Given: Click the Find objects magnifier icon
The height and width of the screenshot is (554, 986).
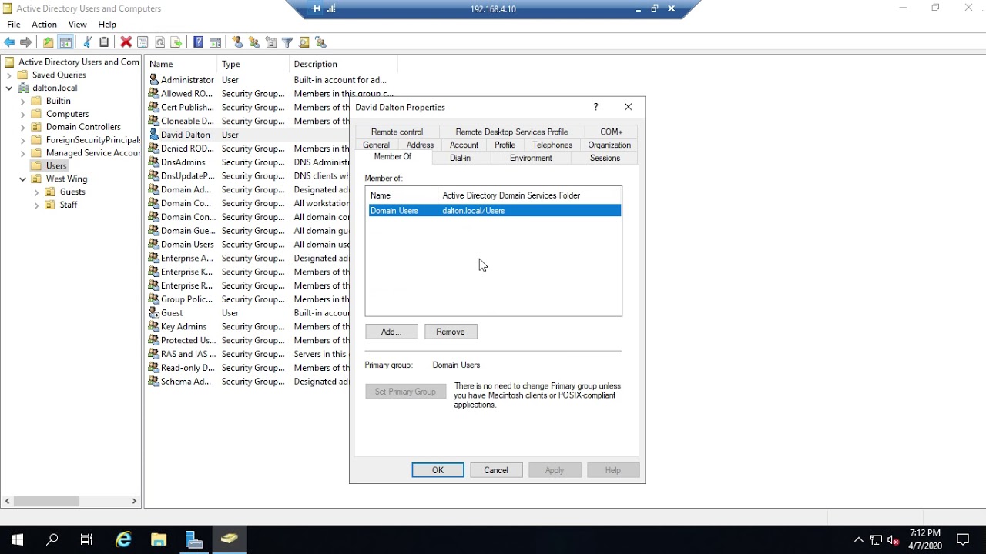Looking at the screenshot, I should click(x=304, y=42).
